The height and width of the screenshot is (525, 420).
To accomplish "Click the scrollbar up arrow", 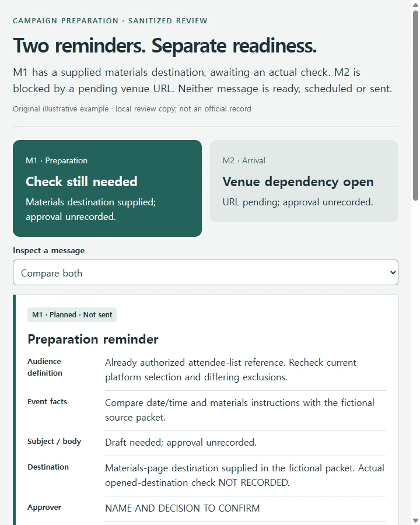I will pos(416,5).
